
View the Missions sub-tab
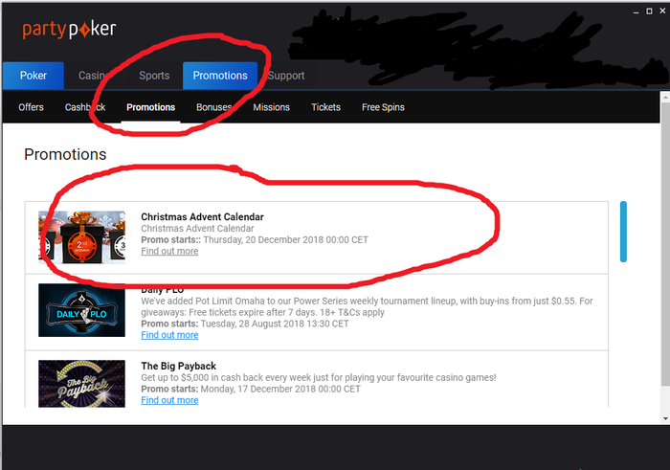pos(271,107)
